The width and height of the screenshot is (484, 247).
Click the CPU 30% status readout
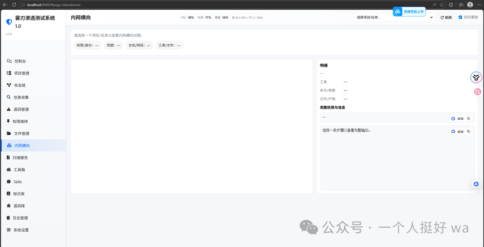(187, 17)
